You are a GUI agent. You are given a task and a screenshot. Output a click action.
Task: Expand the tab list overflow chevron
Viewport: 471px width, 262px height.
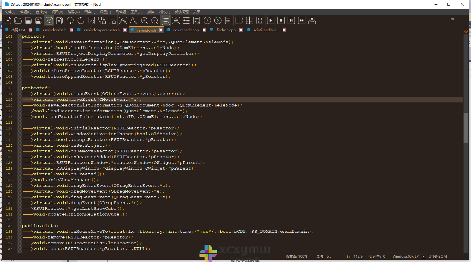(x=466, y=31)
